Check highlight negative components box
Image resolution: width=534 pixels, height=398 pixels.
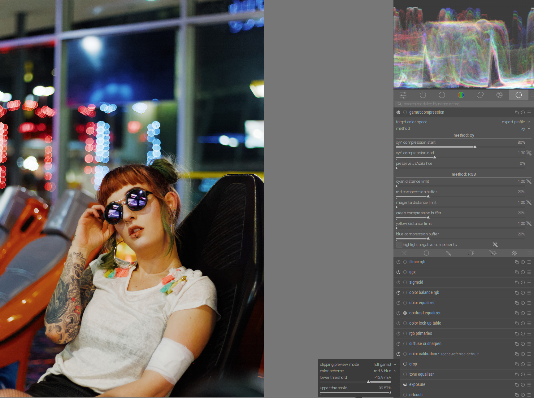(x=399, y=245)
